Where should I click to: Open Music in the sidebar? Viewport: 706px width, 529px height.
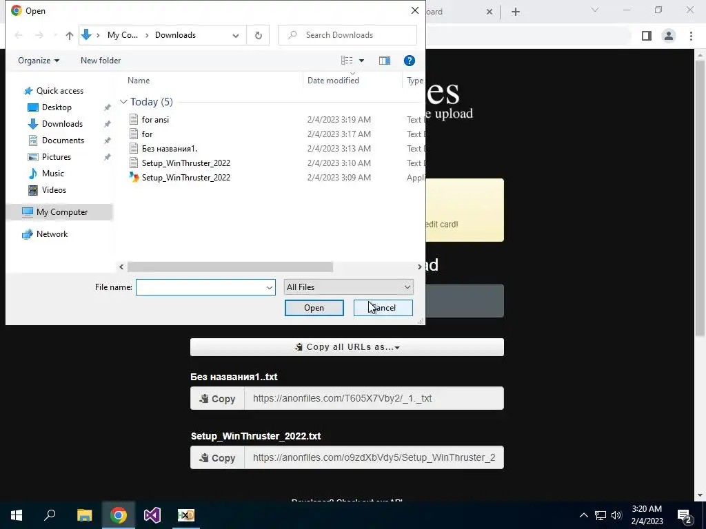[52, 174]
